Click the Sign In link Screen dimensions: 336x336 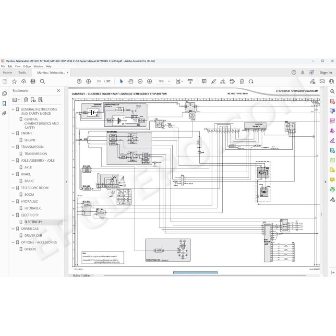[326, 72]
